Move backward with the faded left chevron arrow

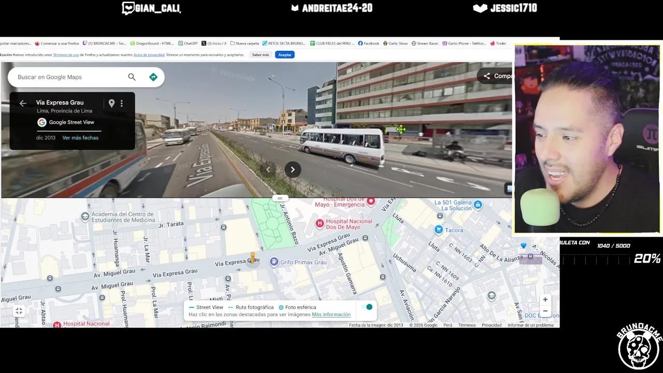pos(268,169)
